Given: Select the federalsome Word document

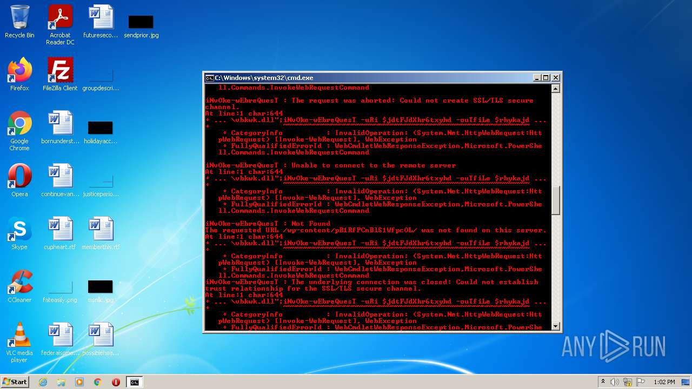Looking at the screenshot, I should click(x=60, y=339).
